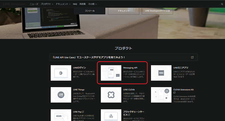Click the LINE Developersサイトとは button
The height and width of the screenshot is (121, 225).
coord(157,11)
